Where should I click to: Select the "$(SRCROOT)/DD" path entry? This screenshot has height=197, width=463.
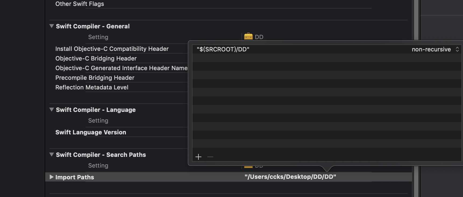click(223, 49)
